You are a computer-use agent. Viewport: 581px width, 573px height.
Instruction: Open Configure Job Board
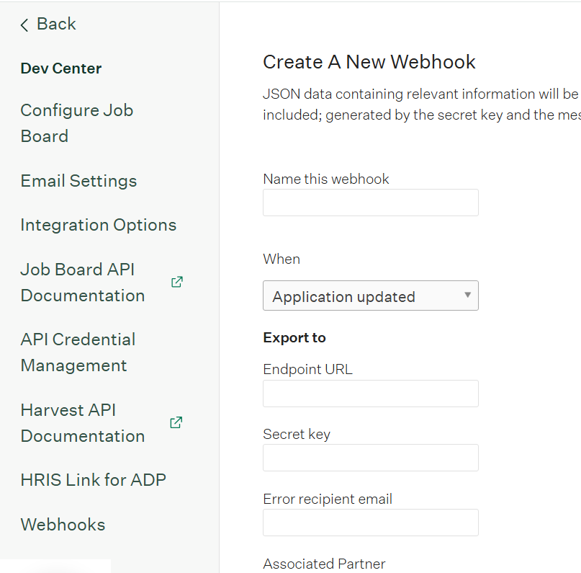(x=77, y=123)
